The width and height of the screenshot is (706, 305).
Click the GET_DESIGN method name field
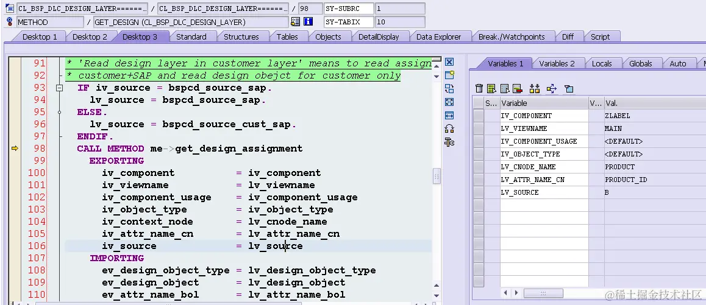coord(190,21)
